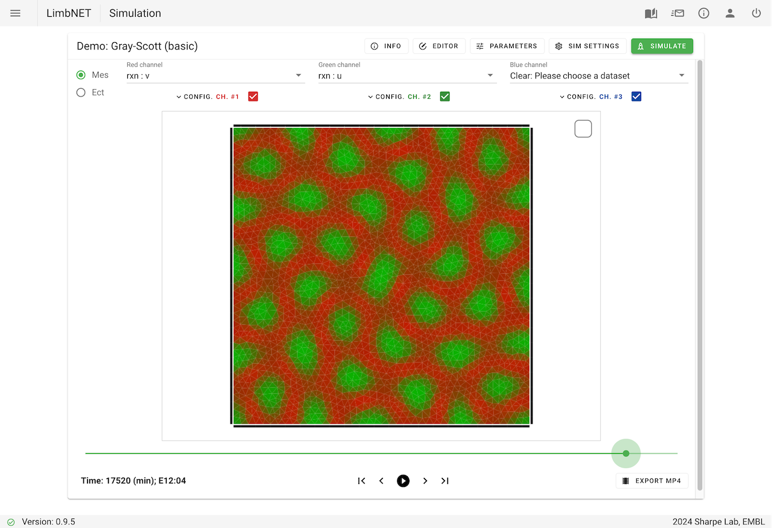Uncheck the green channel #2 checkbox
Image resolution: width=772 pixels, height=528 pixels.
coord(445,97)
